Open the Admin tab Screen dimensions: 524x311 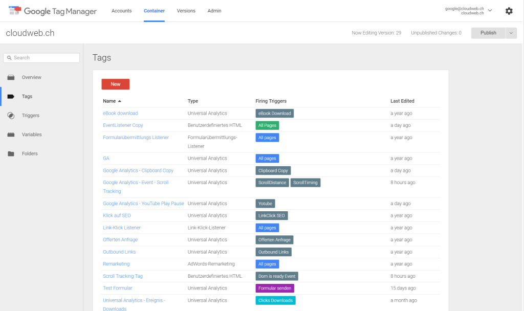214,11
